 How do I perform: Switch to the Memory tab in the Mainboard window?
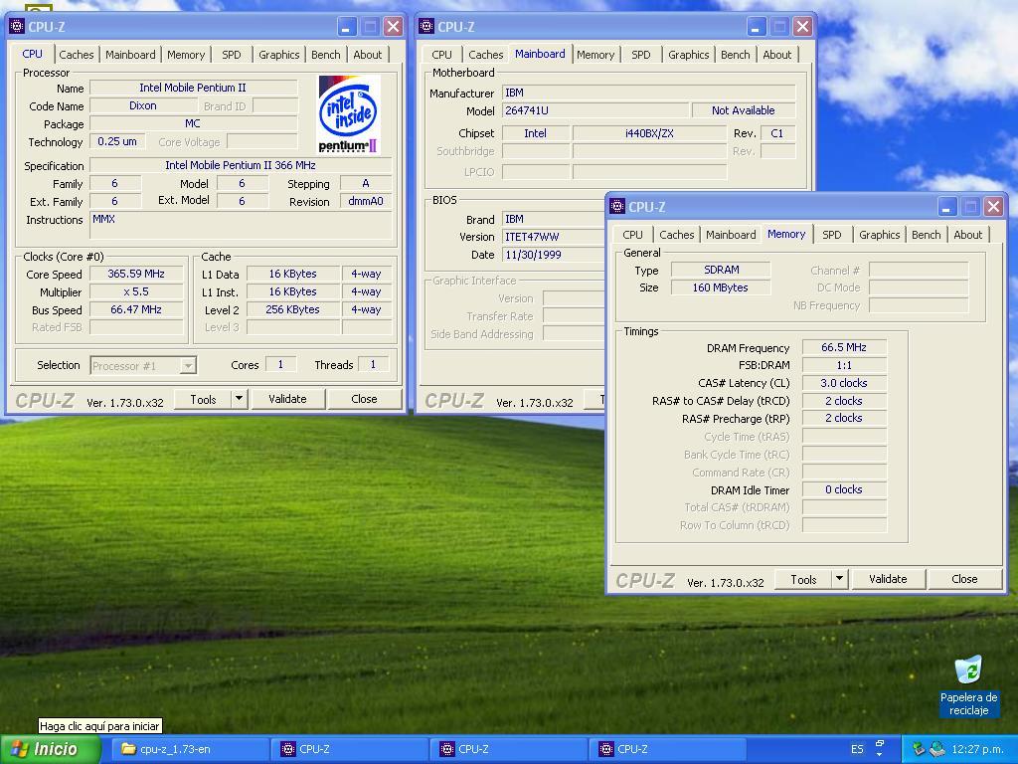tap(595, 55)
